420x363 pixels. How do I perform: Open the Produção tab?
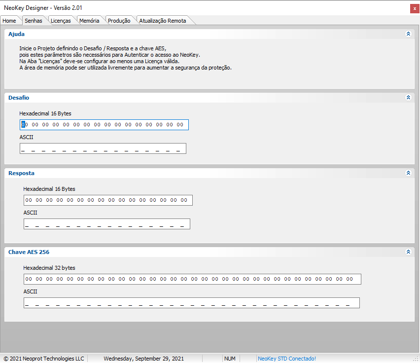(x=119, y=21)
